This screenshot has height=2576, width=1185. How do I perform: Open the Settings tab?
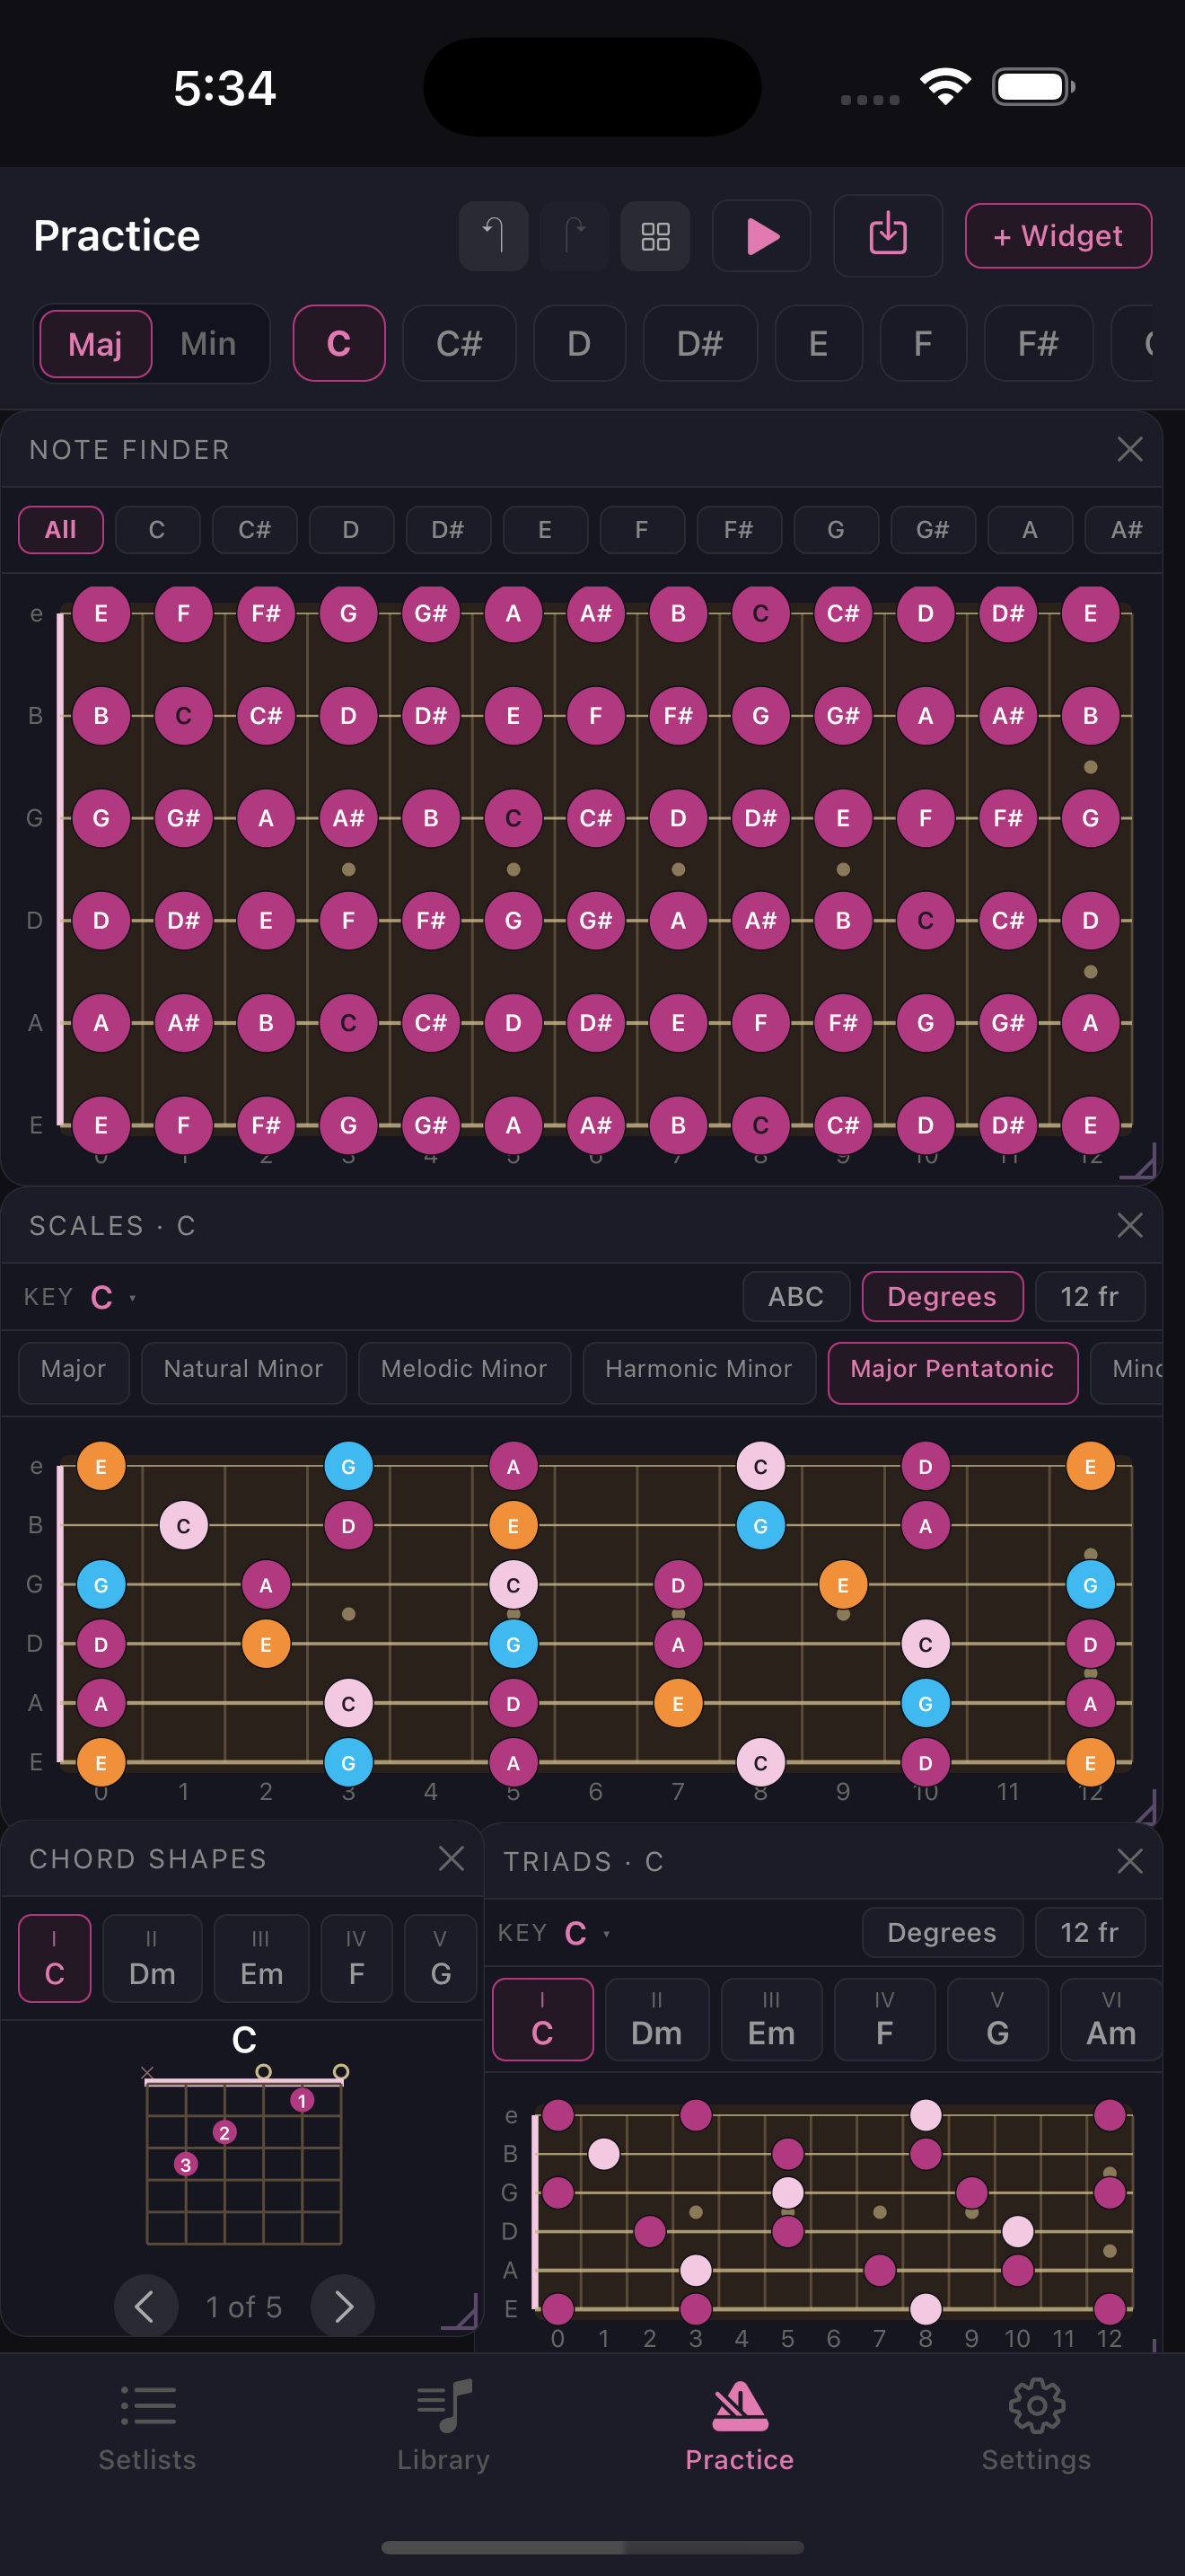coord(1036,2426)
